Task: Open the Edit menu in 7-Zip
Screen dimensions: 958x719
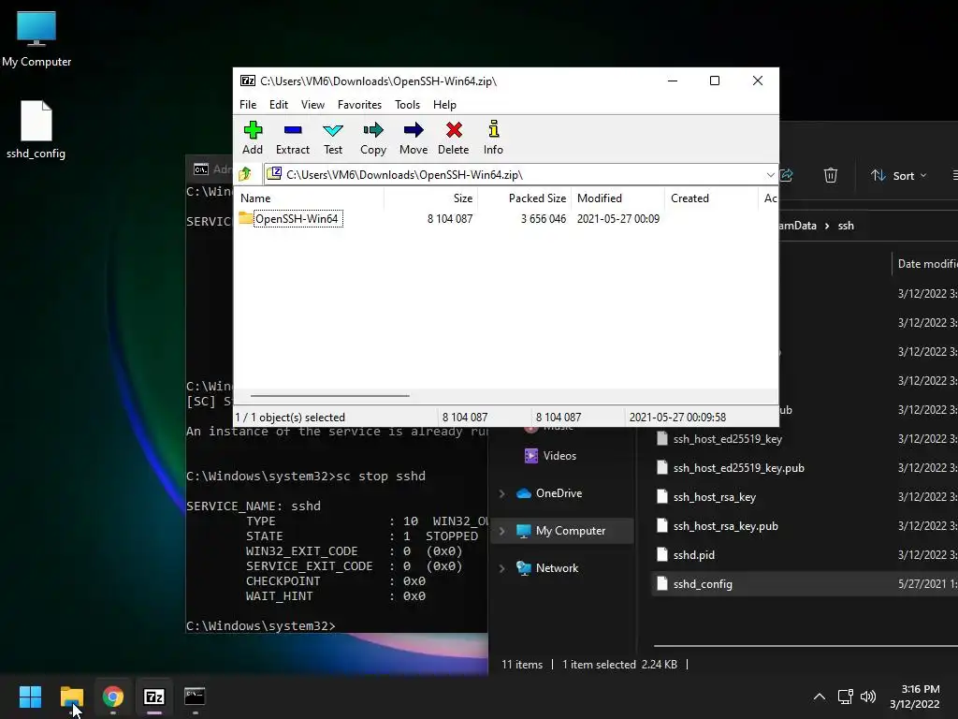Action: [x=279, y=105]
